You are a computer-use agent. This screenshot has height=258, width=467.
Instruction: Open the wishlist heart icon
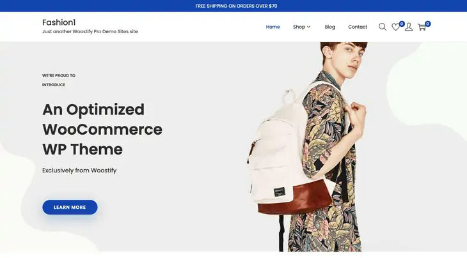pos(395,27)
